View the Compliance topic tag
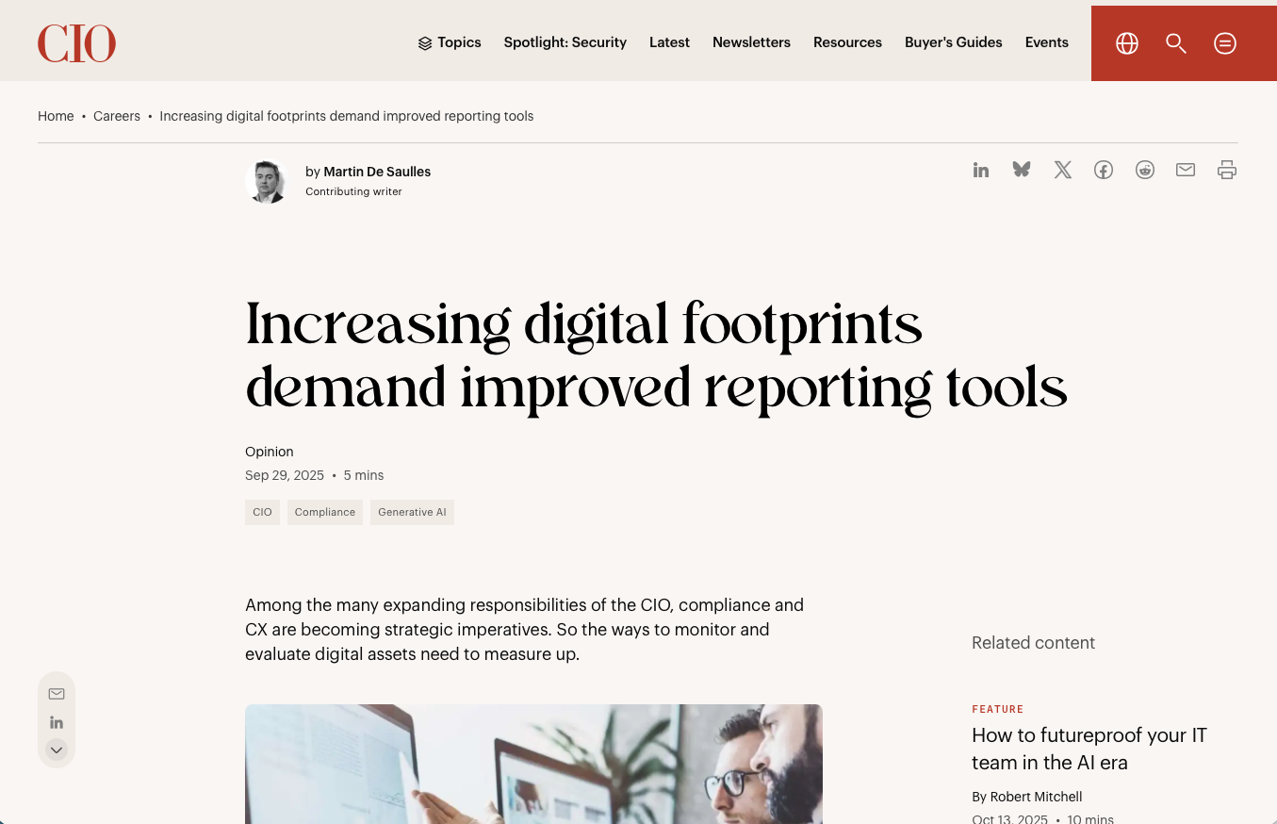Viewport: 1277px width, 824px height. tap(324, 512)
